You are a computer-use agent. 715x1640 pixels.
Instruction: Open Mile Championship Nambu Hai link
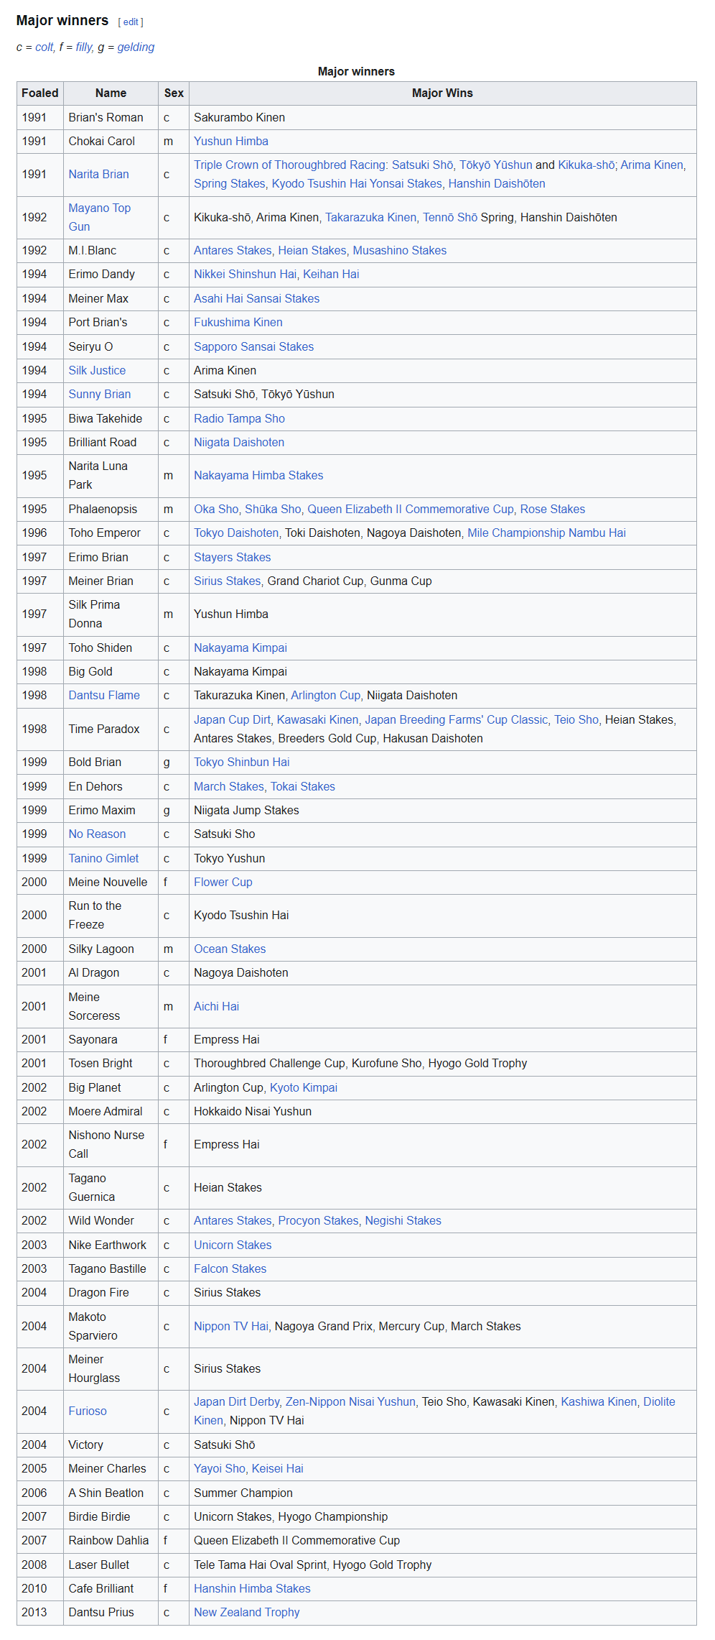coord(546,533)
